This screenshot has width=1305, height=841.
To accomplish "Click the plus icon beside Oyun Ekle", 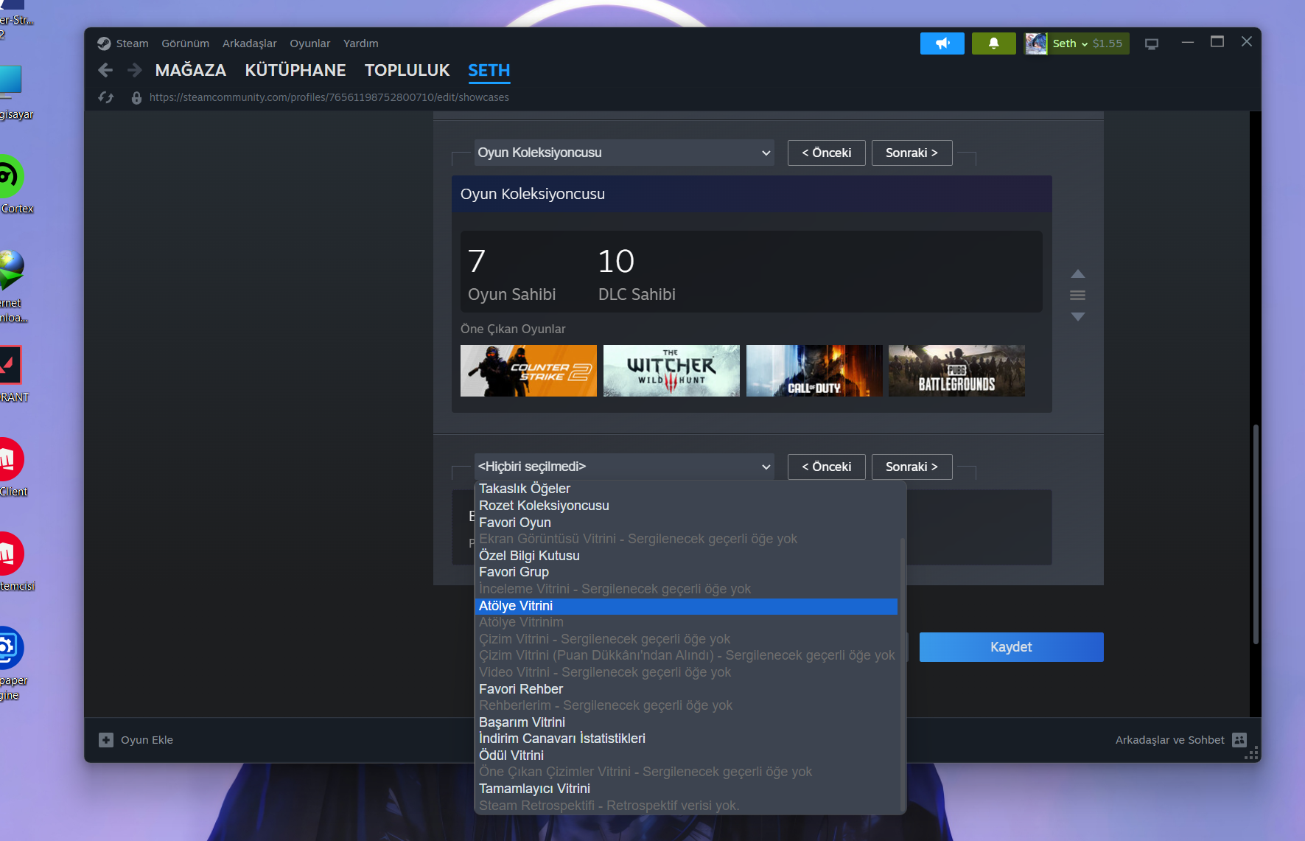I will click(106, 740).
